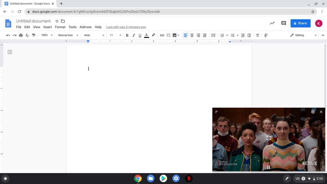Open the Arial font dropdown
Image resolution: width=327 pixels, height=184 pixels.
click(94, 35)
